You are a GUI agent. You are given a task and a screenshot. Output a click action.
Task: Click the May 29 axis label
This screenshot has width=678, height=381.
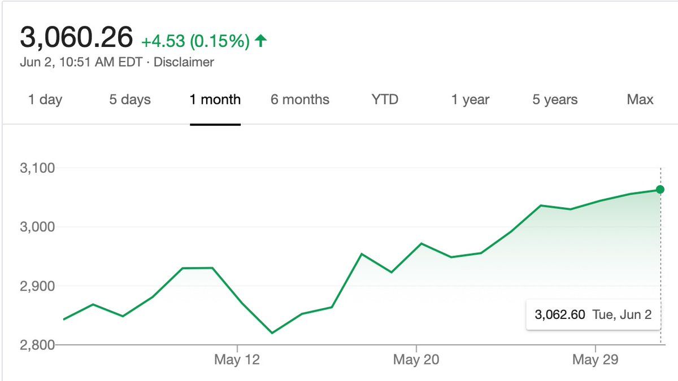[596, 360]
